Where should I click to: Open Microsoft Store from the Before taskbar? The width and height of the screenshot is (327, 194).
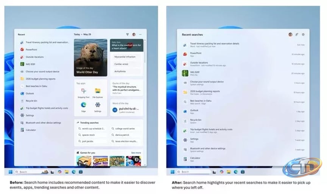[81, 172]
